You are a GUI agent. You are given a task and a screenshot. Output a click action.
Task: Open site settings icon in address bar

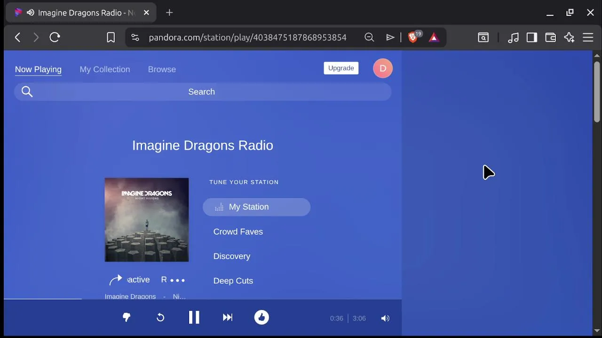click(135, 38)
